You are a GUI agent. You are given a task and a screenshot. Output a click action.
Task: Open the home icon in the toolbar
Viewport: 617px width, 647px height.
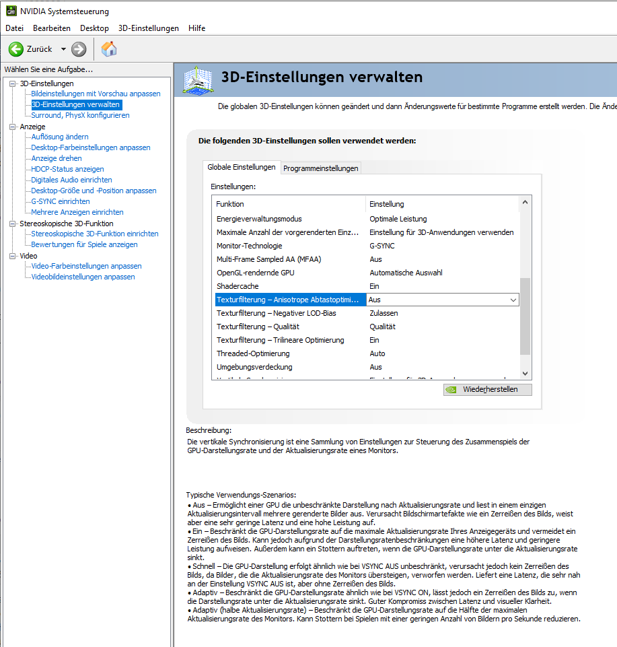point(109,48)
